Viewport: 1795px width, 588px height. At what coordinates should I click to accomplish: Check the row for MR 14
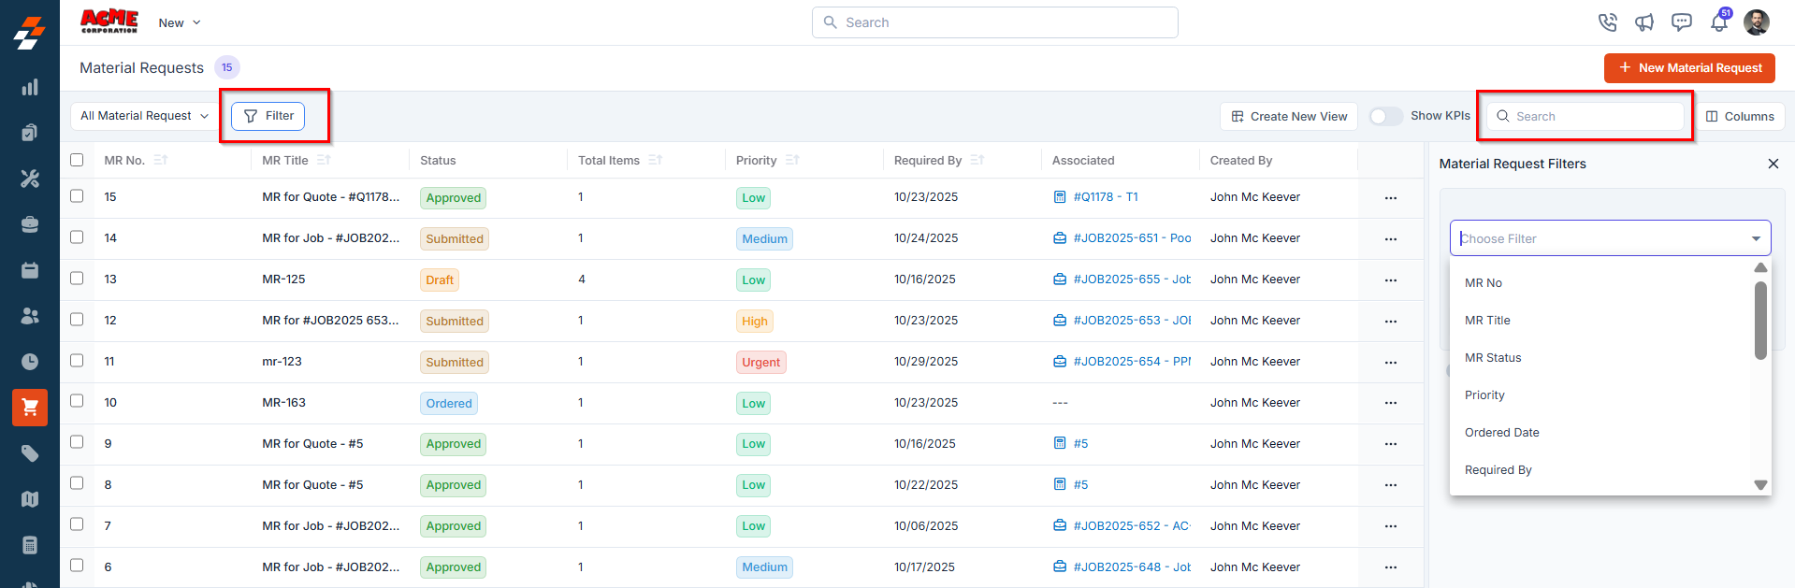point(77,237)
